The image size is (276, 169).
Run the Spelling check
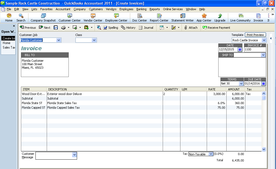pyautogui.click(x=111, y=27)
